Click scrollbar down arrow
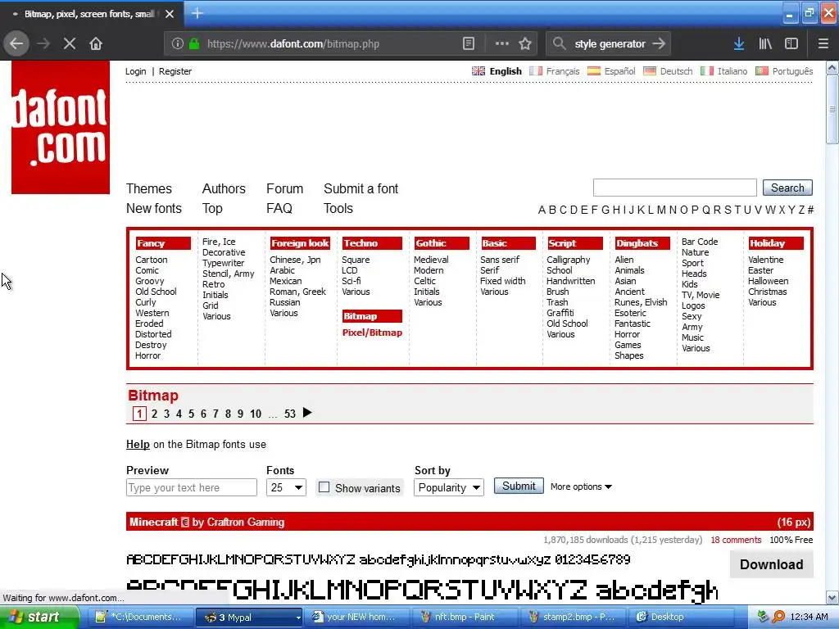Screen dimensions: 839x629 (832, 598)
